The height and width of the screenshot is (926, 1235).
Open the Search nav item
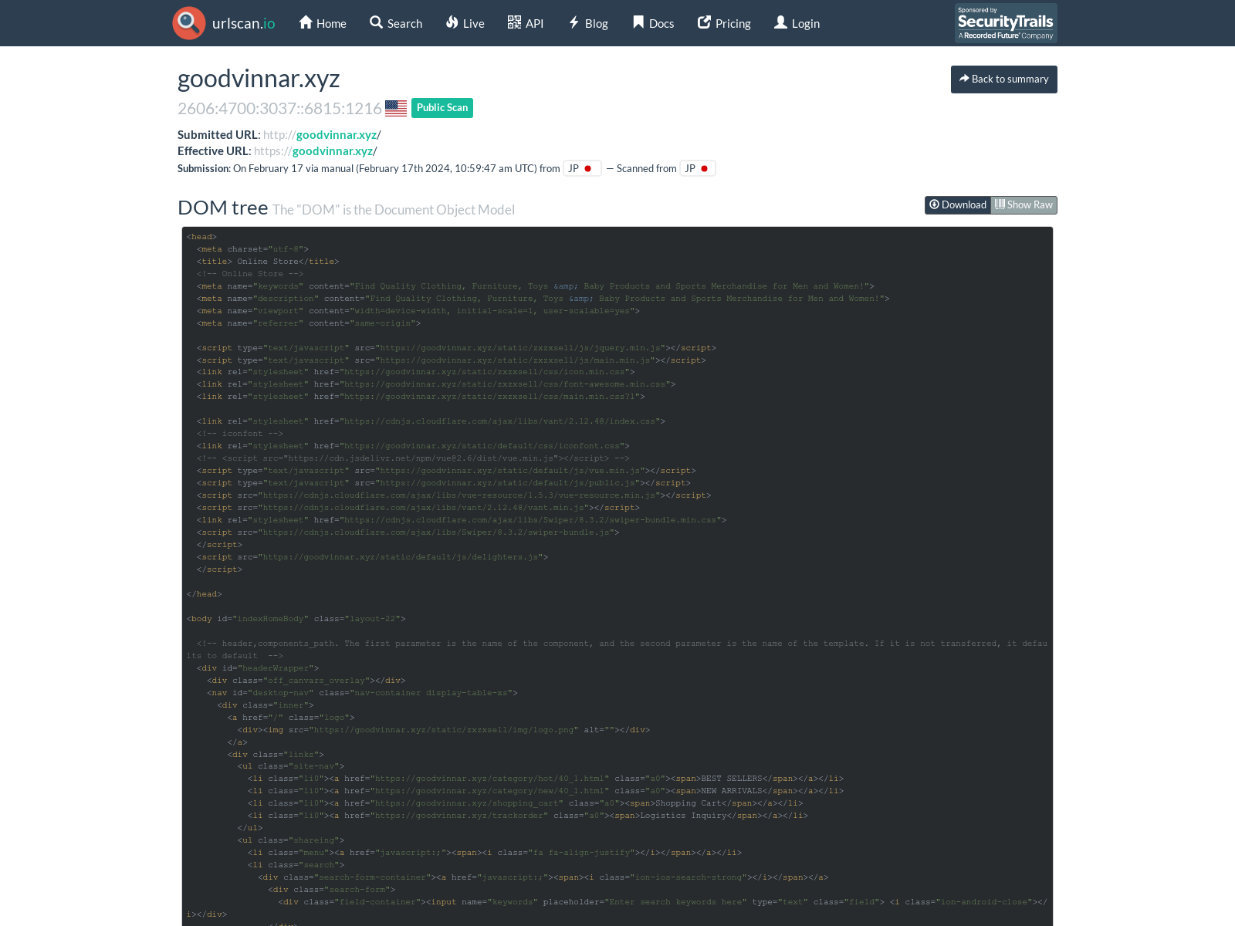pyautogui.click(x=396, y=23)
